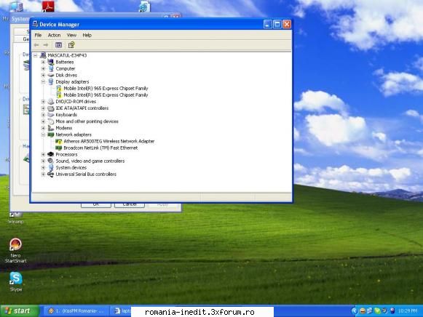Select second Mobile Intel 965 Express Chipset text
This screenshot has height=317, width=423.
click(x=106, y=95)
